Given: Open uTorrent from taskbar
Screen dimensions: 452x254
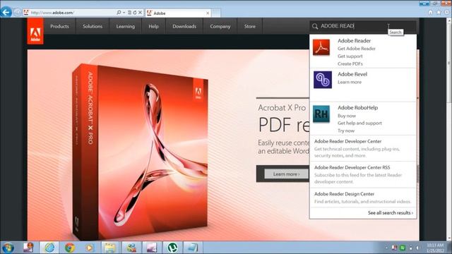Looking at the screenshot, I should point(172,248).
